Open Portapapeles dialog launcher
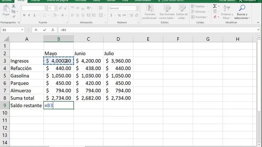Screen dimensions: 262x147 tap(19, 22)
